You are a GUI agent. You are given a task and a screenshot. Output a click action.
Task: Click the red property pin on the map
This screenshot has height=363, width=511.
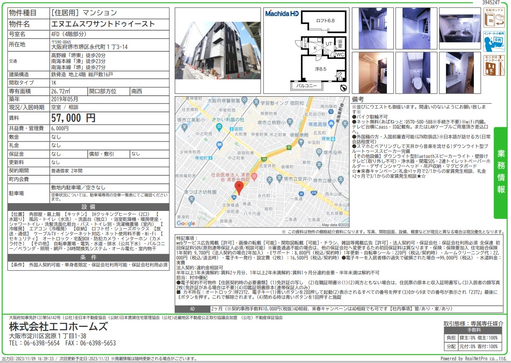pyautogui.click(x=239, y=189)
